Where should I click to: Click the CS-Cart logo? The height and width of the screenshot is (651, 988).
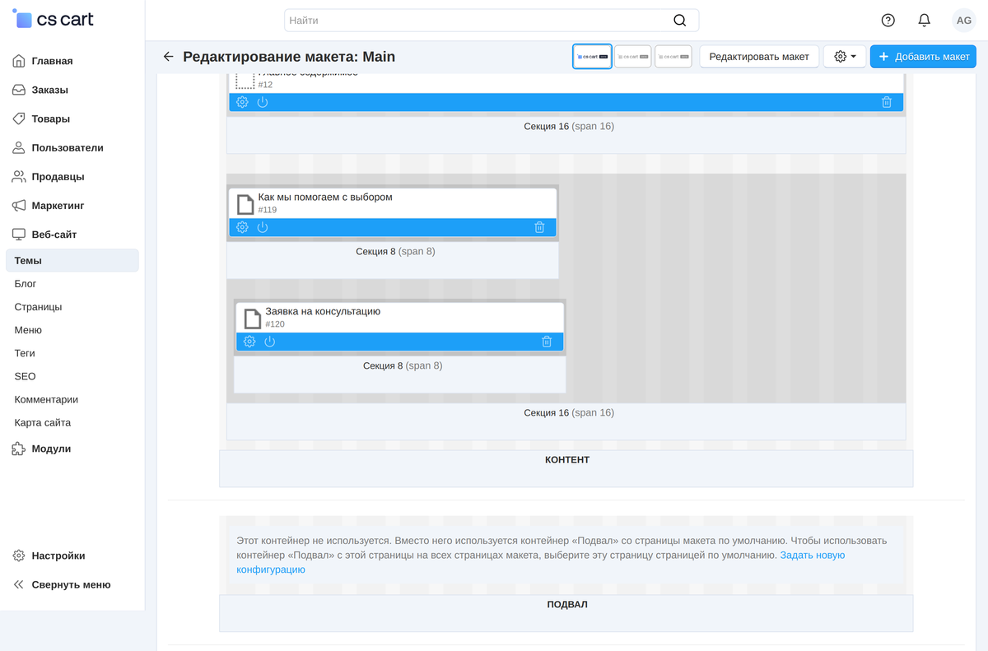(x=54, y=19)
